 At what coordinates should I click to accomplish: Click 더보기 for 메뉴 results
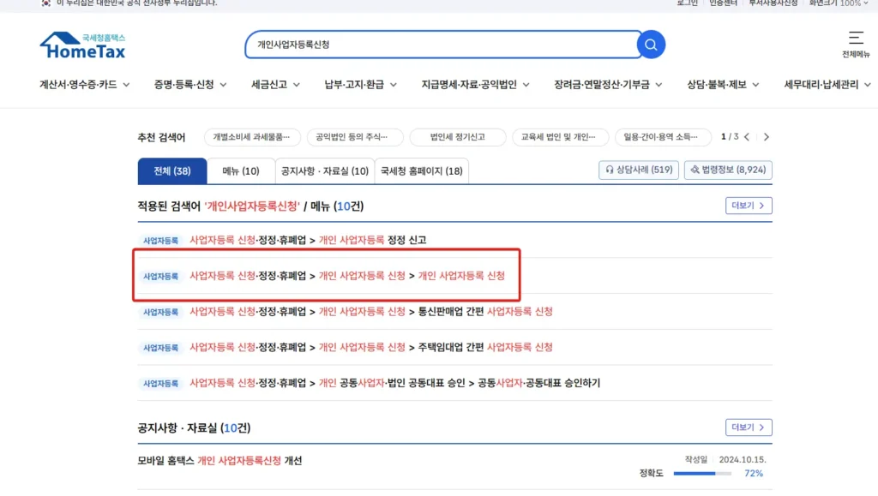[749, 206]
